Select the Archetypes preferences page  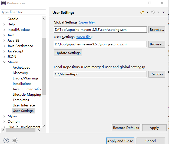coord(21,68)
